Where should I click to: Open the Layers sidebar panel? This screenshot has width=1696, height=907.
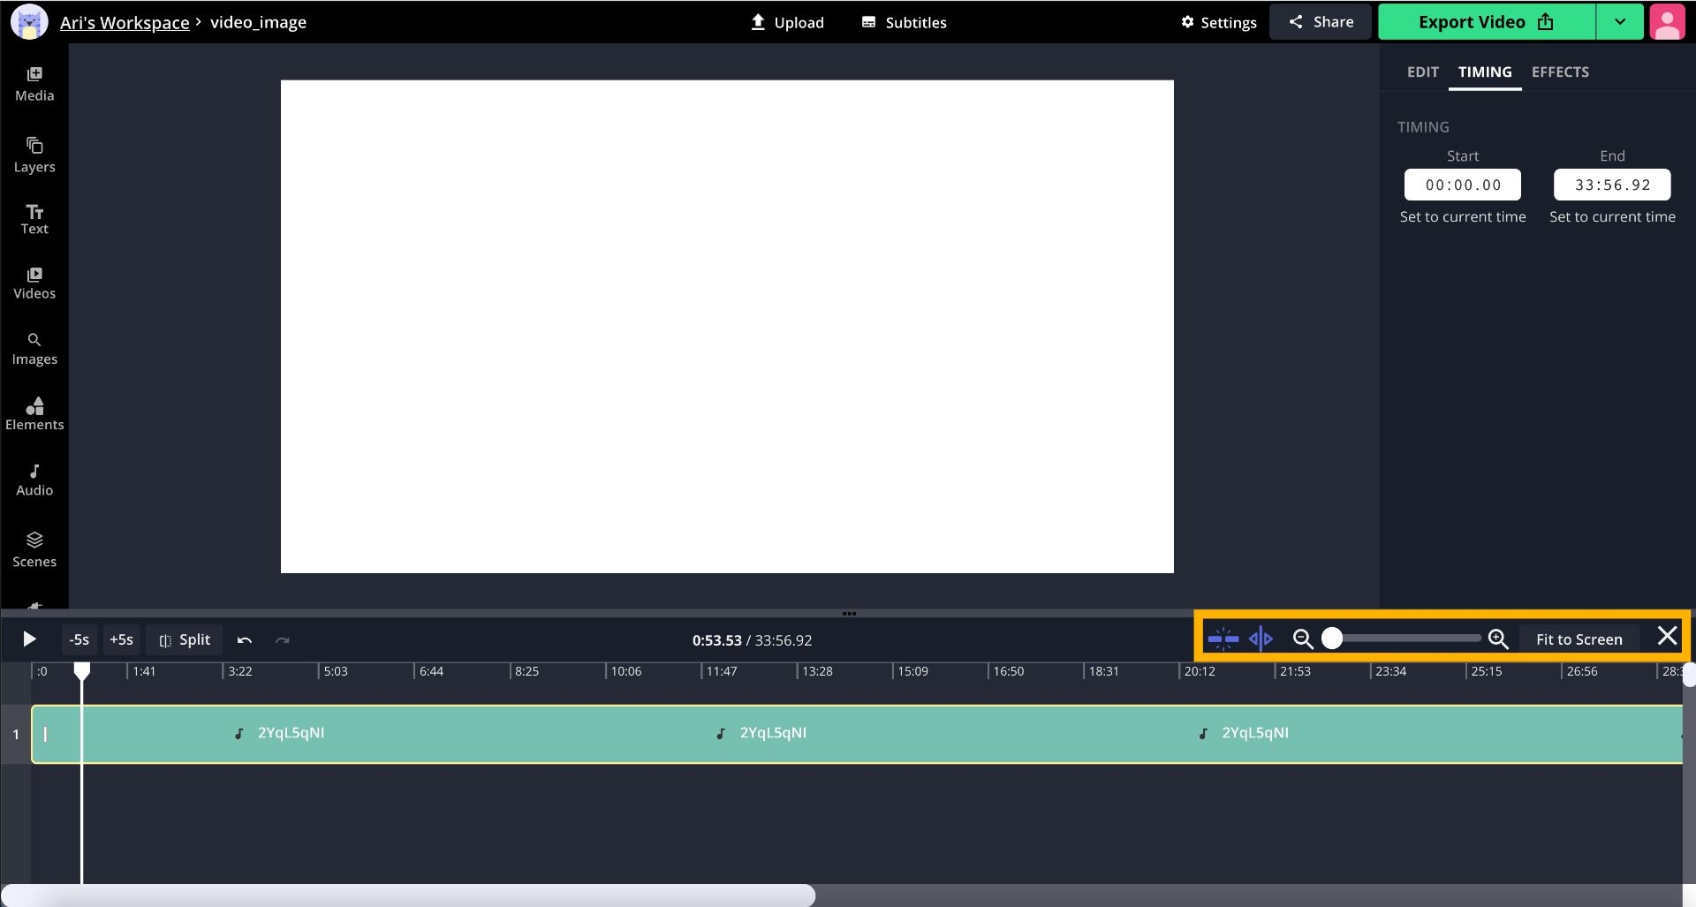[34, 155]
